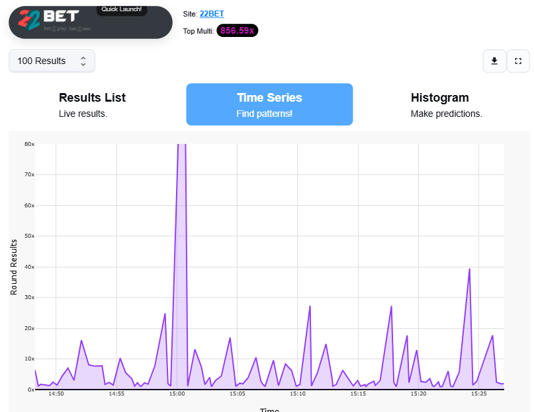The image size is (534, 412).
Task: Click the 14:50 time axis label
Action: click(56, 394)
